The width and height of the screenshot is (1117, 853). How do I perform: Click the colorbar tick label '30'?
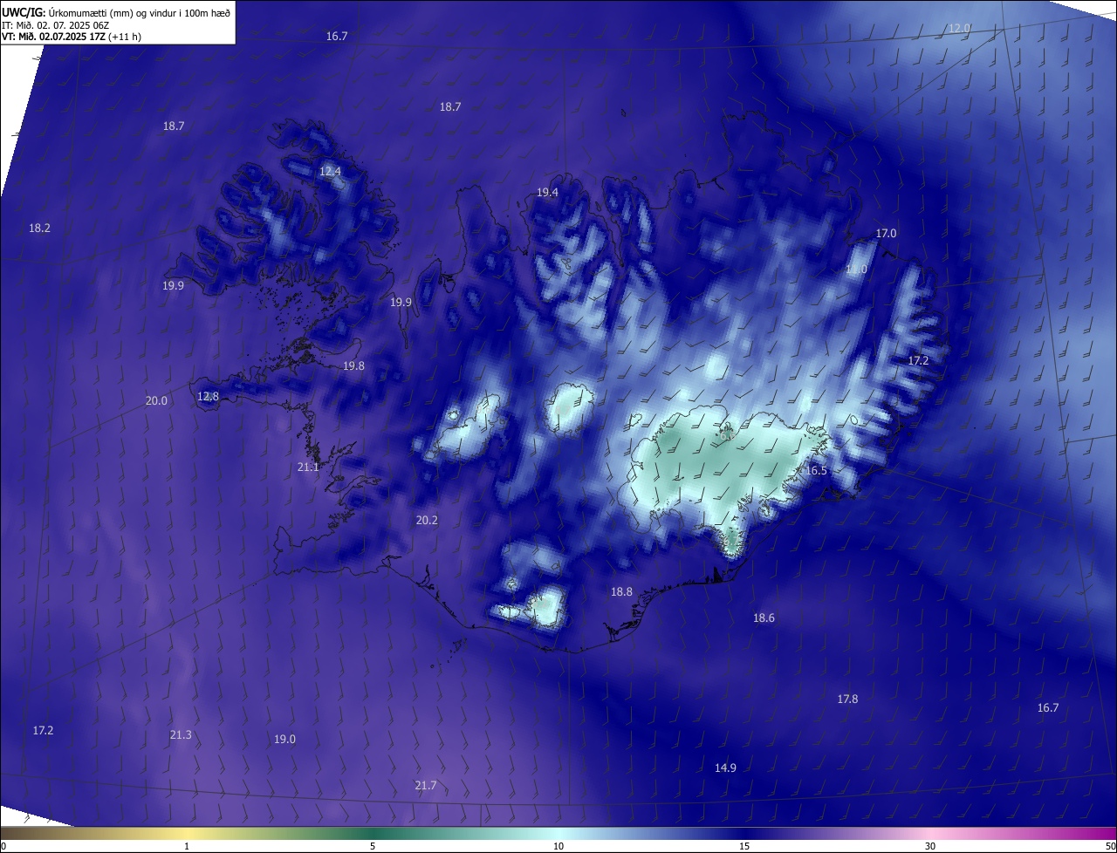pyautogui.click(x=930, y=846)
